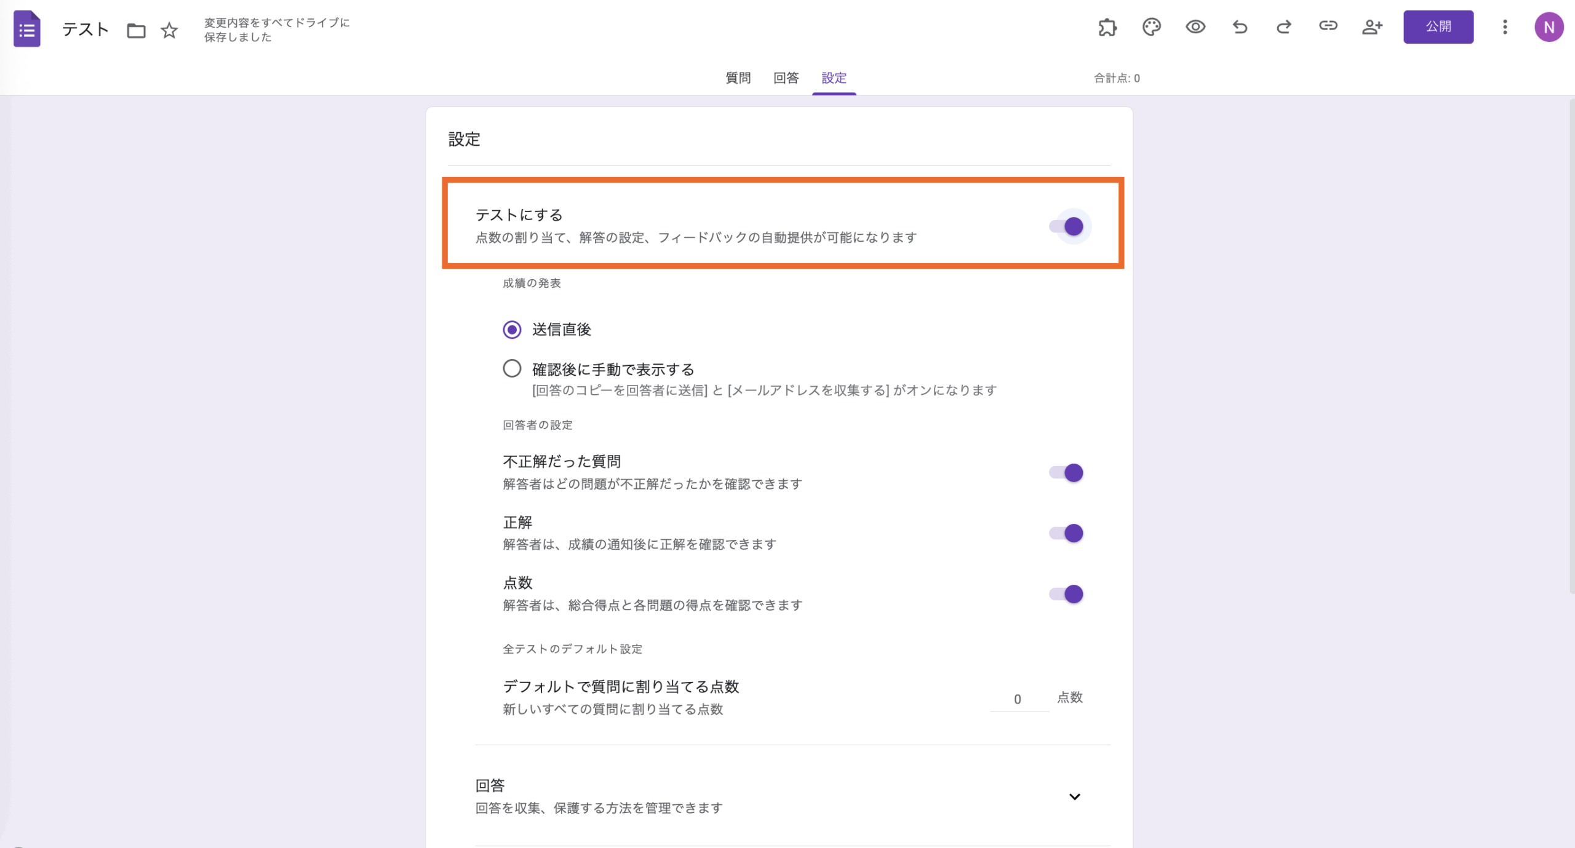
Task: Open the theme customization palette
Action: 1152,27
